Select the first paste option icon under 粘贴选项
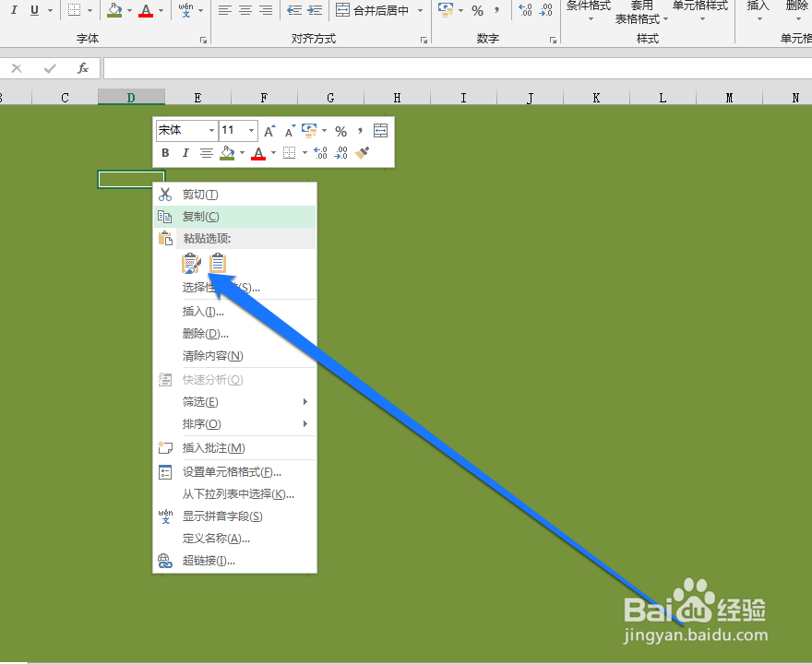 click(x=191, y=264)
